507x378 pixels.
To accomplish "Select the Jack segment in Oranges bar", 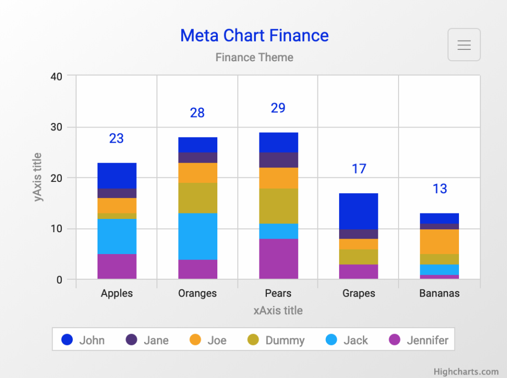I will (x=198, y=236).
